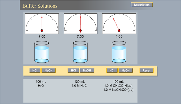Screen dimensions: 181x104
Task: Add HCl to the NaCl solution
Action: [x=74, y=70]
